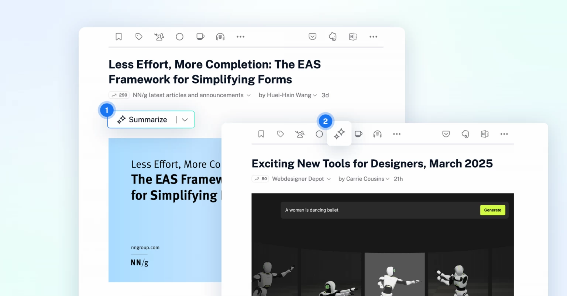Viewport: 567px width, 296px height.
Task: Export the article to Evernote
Action: [333, 36]
